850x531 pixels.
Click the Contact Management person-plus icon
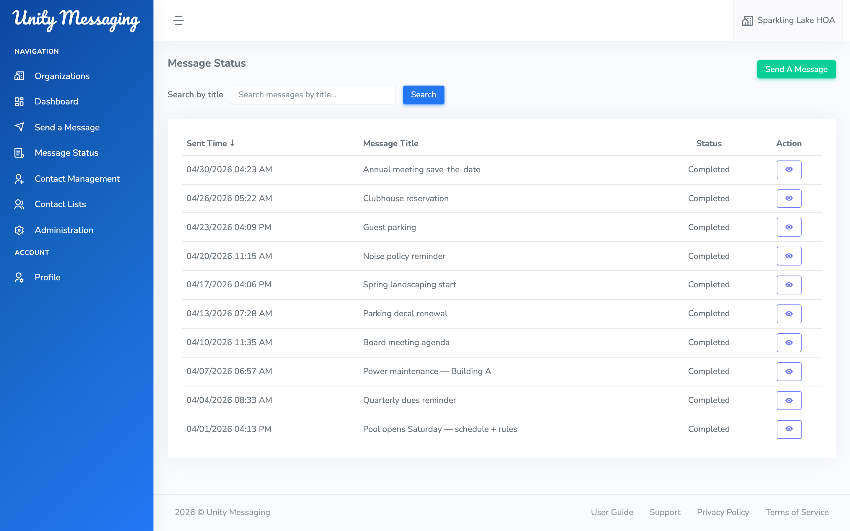(x=19, y=179)
